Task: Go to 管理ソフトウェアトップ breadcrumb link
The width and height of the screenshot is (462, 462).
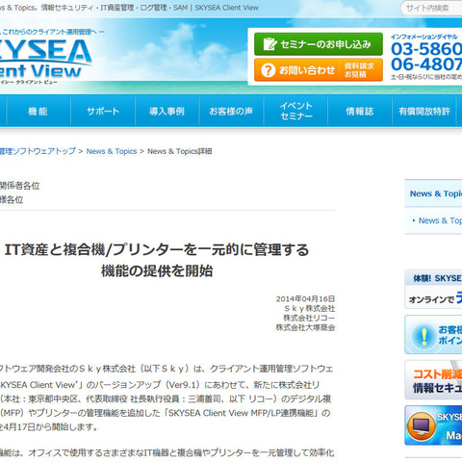Action: 38,151
